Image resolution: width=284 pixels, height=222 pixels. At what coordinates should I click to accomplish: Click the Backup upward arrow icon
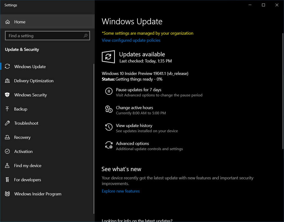click(7, 109)
